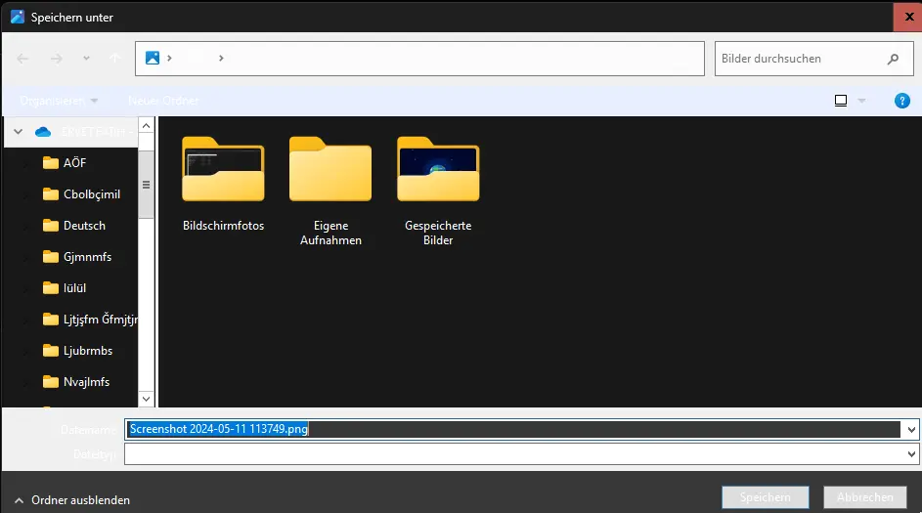Select the Cbolbçimil folder in sidebar
The width and height of the screenshot is (922, 513).
(82, 193)
